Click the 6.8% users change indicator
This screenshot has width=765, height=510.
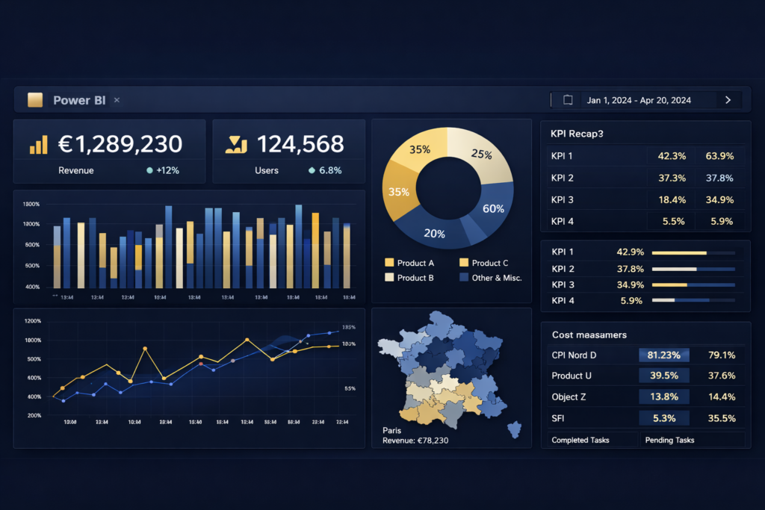coord(325,171)
